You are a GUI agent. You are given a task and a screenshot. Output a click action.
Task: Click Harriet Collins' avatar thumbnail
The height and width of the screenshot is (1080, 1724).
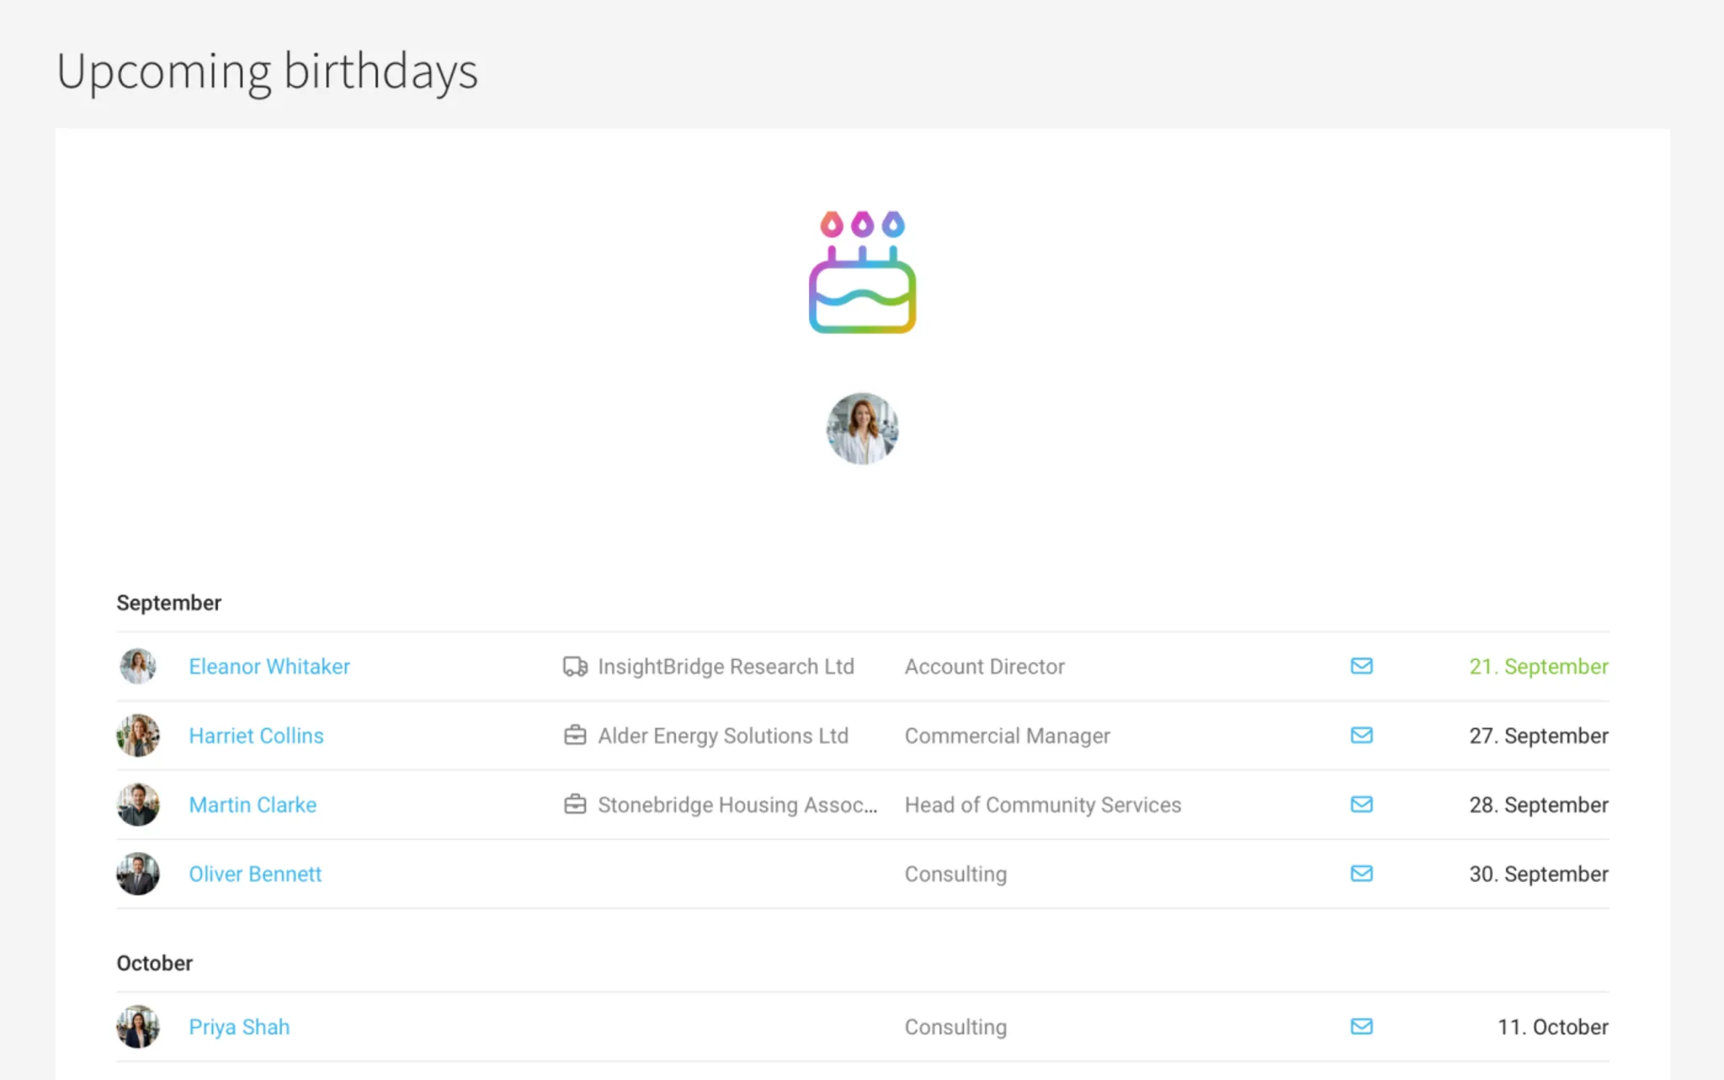click(x=138, y=736)
